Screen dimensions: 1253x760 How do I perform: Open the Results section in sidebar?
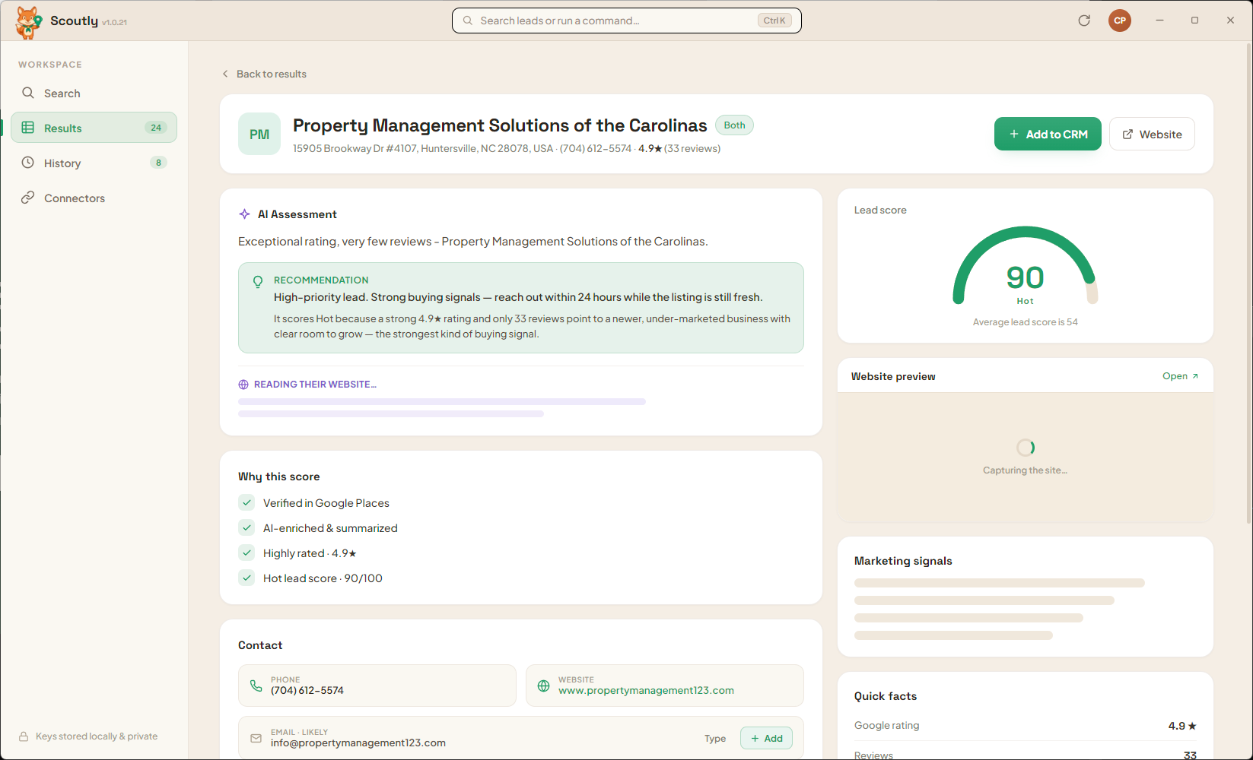94,128
